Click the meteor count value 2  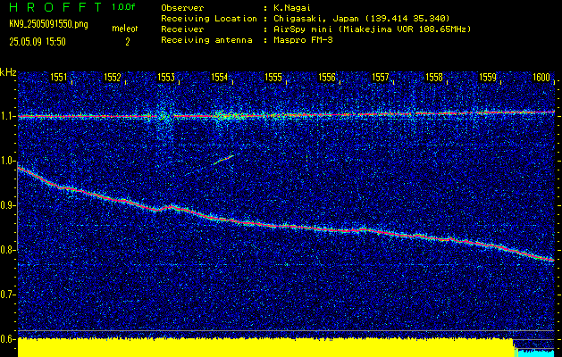coord(127,42)
